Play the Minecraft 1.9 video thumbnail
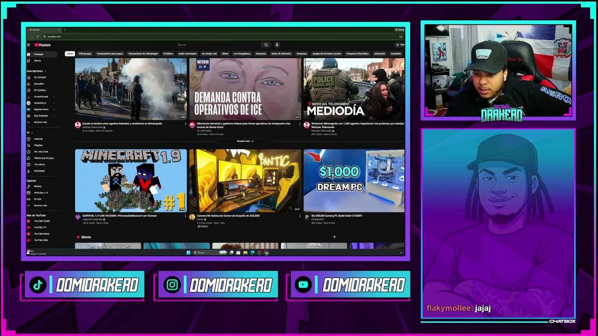The height and width of the screenshot is (336, 598). point(131,181)
